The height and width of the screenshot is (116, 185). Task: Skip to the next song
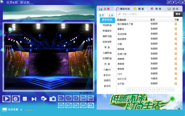(34, 99)
